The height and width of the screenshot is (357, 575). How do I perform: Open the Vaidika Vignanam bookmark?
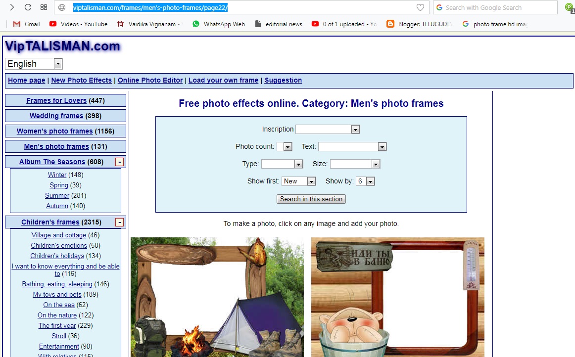[x=148, y=24]
